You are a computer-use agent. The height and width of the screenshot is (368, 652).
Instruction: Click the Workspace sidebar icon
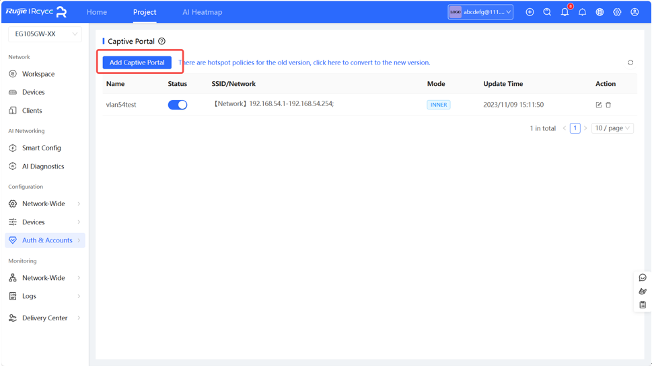[x=13, y=74]
